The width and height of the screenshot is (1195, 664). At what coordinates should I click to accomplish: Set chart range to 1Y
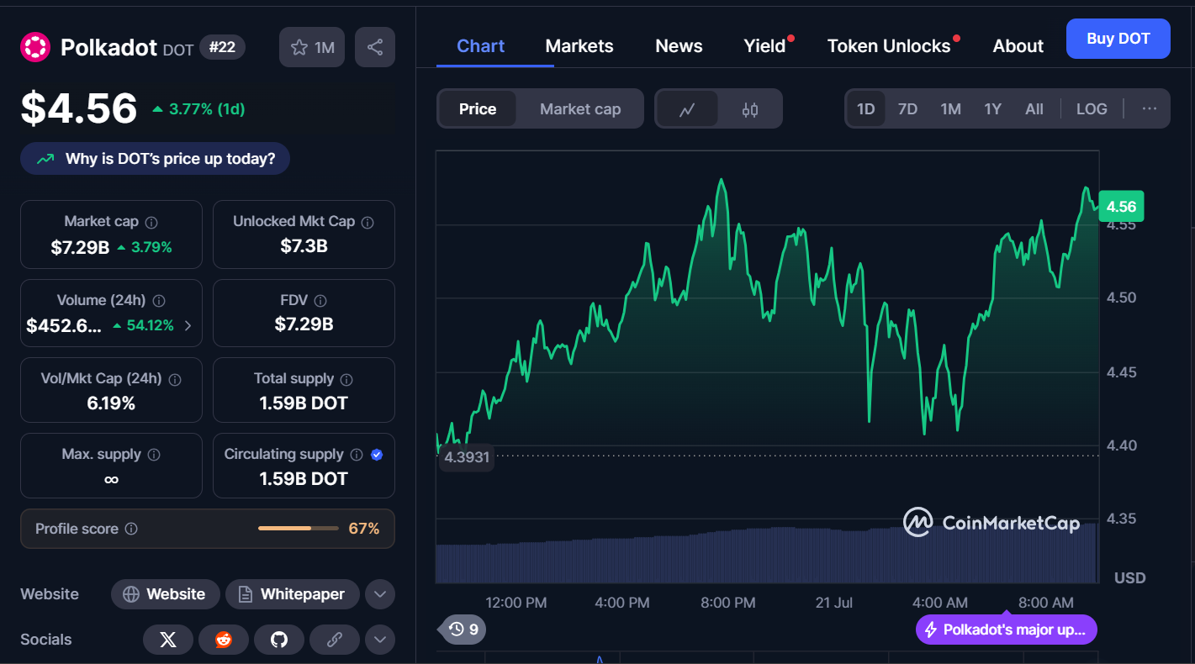pyautogui.click(x=993, y=109)
